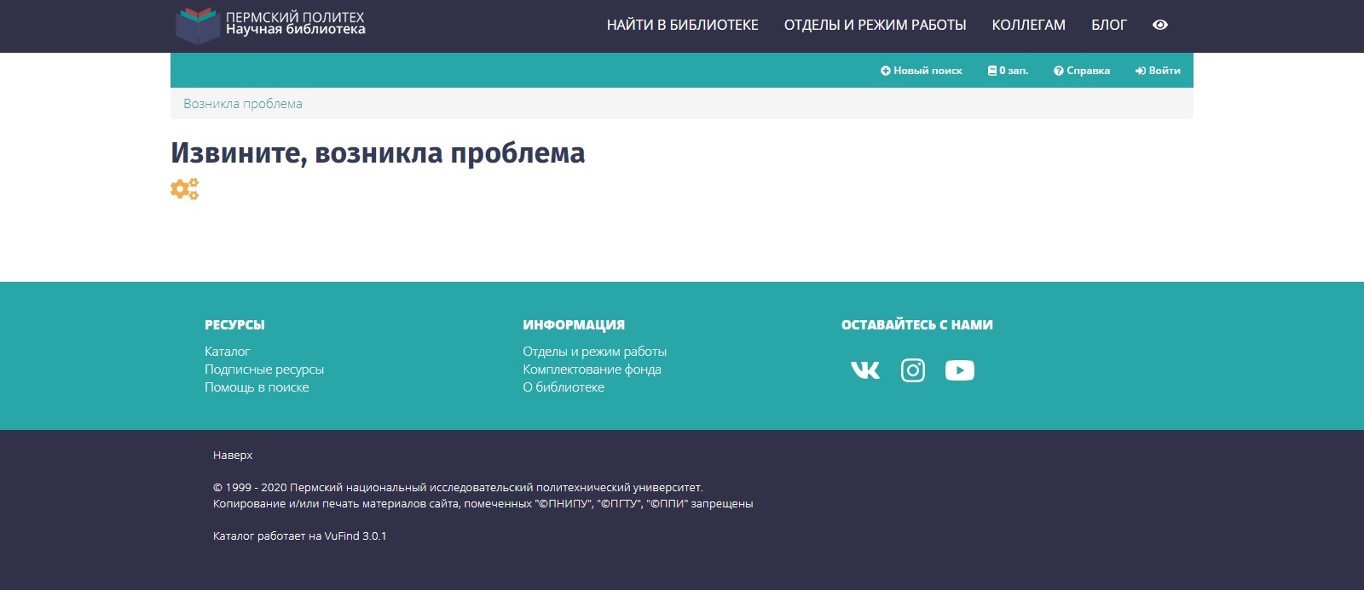
Task: Expand the КОЛЛЕГАМ menu
Action: [x=1028, y=26]
